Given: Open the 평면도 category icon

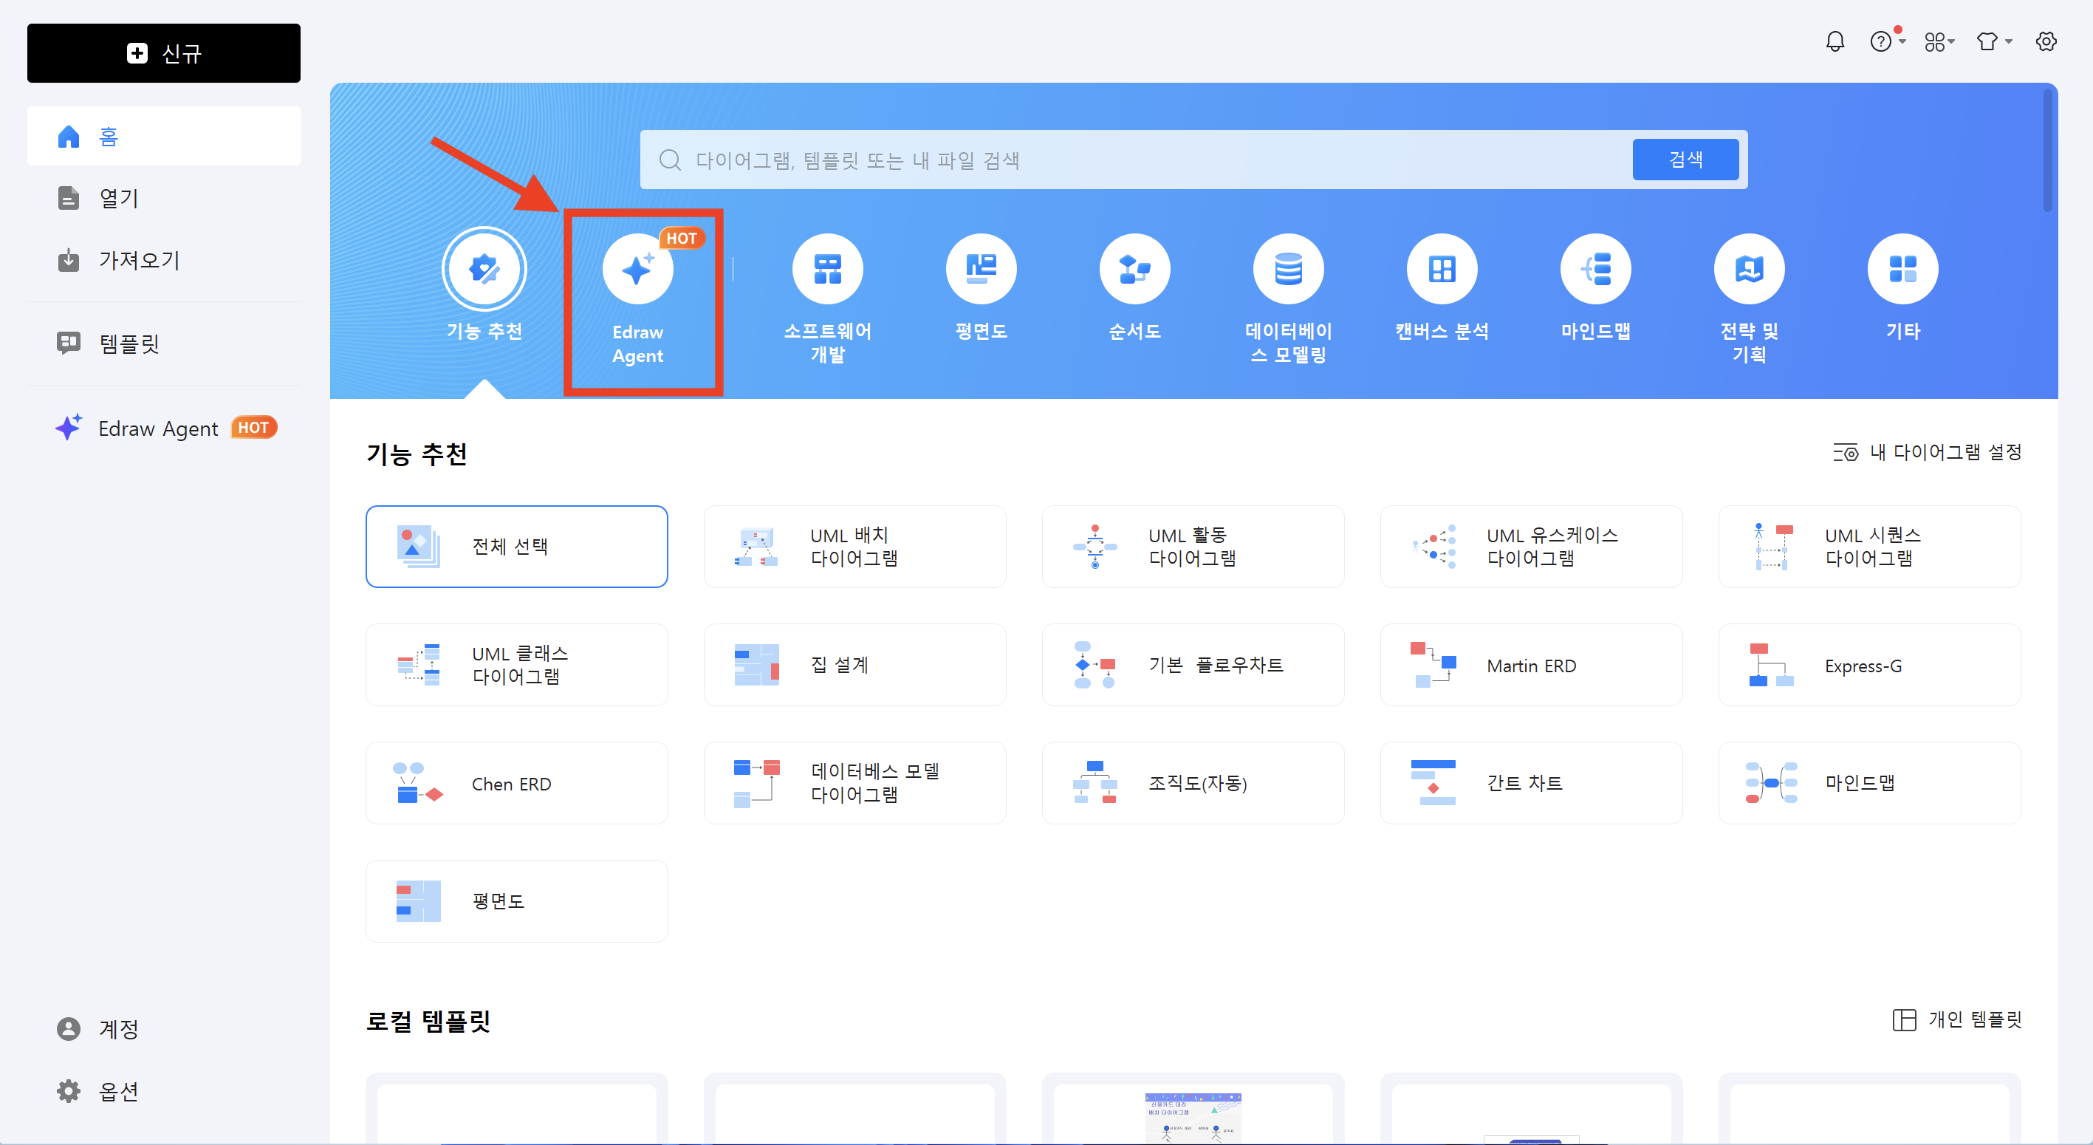Looking at the screenshot, I should coord(981,270).
